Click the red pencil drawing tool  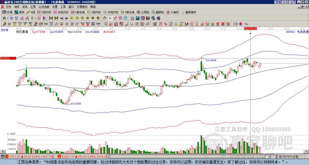coord(4,24)
